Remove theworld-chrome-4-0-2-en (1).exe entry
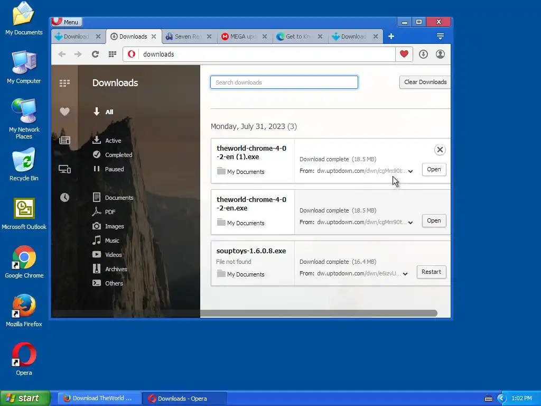The height and width of the screenshot is (406, 541). click(x=440, y=150)
